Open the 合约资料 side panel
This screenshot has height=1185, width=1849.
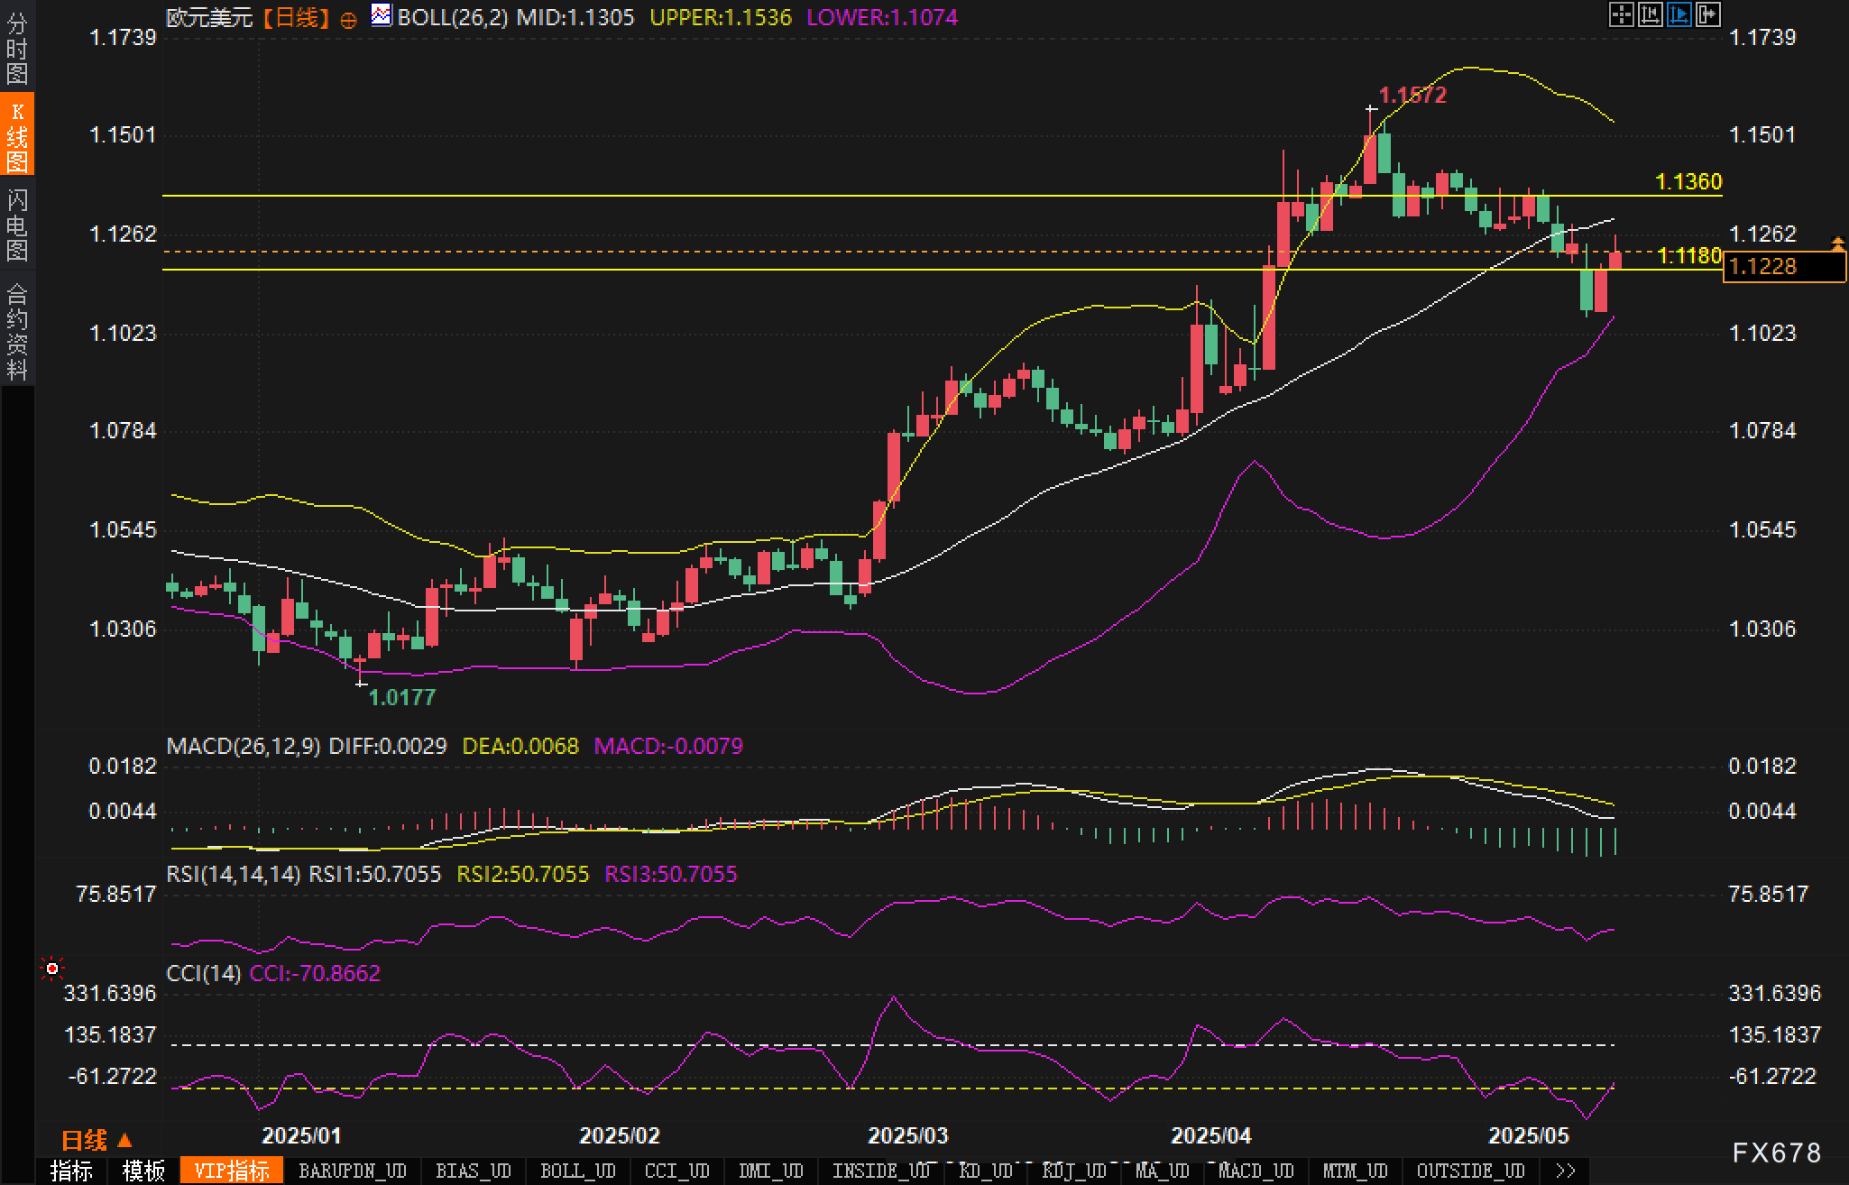[17, 331]
